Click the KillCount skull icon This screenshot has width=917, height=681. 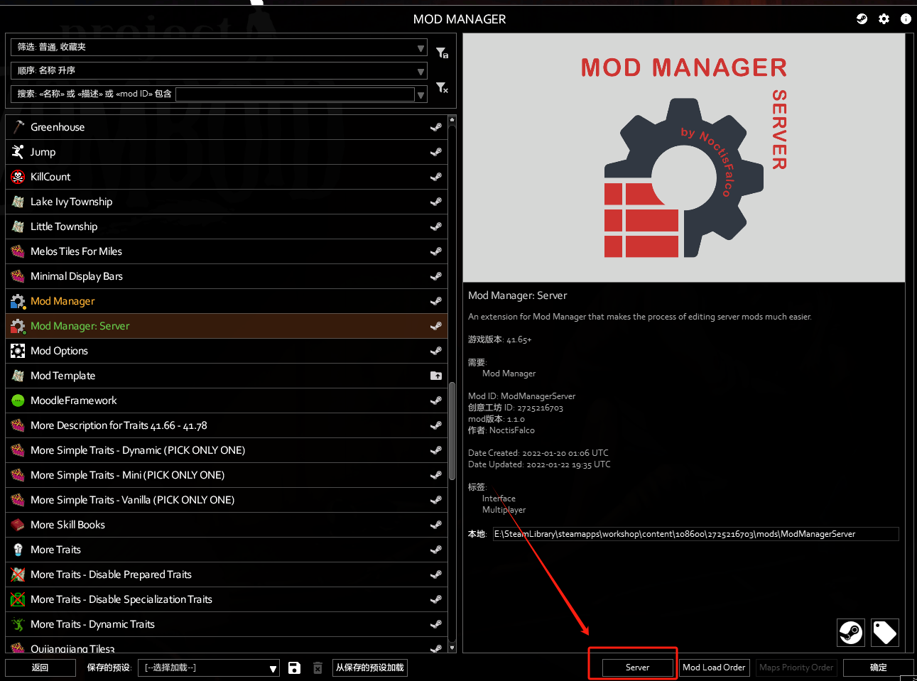coord(18,177)
